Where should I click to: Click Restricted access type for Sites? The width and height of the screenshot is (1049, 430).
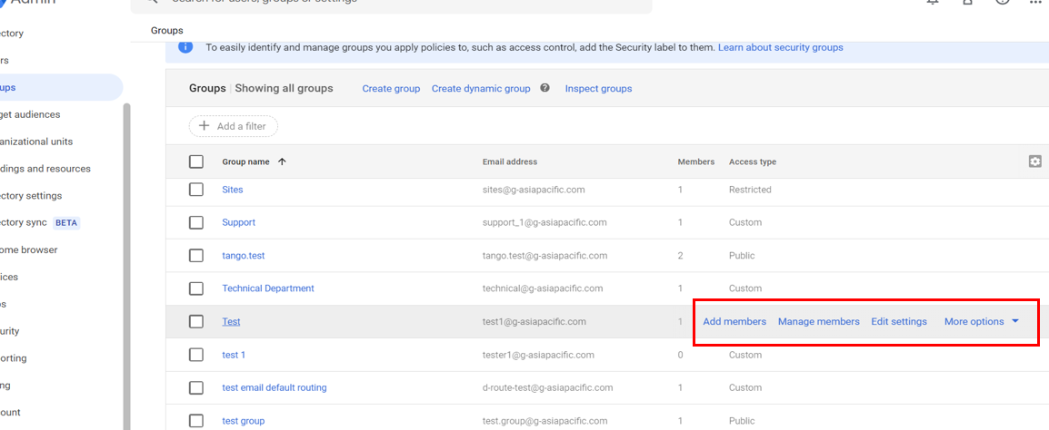(x=750, y=190)
